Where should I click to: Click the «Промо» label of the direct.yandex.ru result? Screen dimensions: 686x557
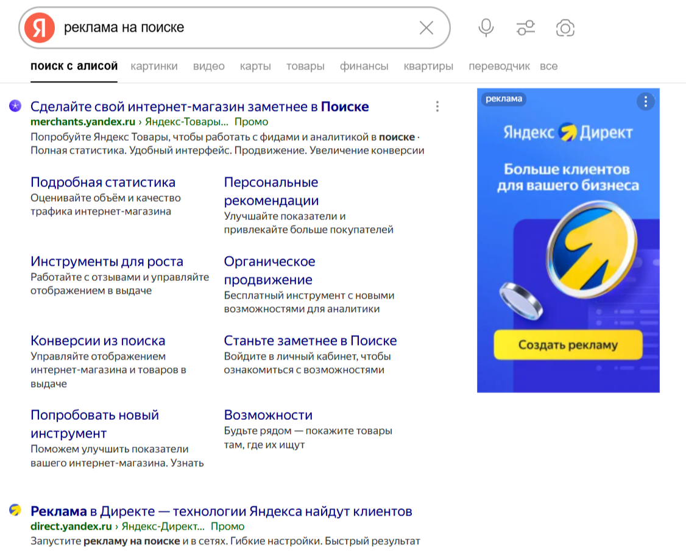click(x=227, y=526)
